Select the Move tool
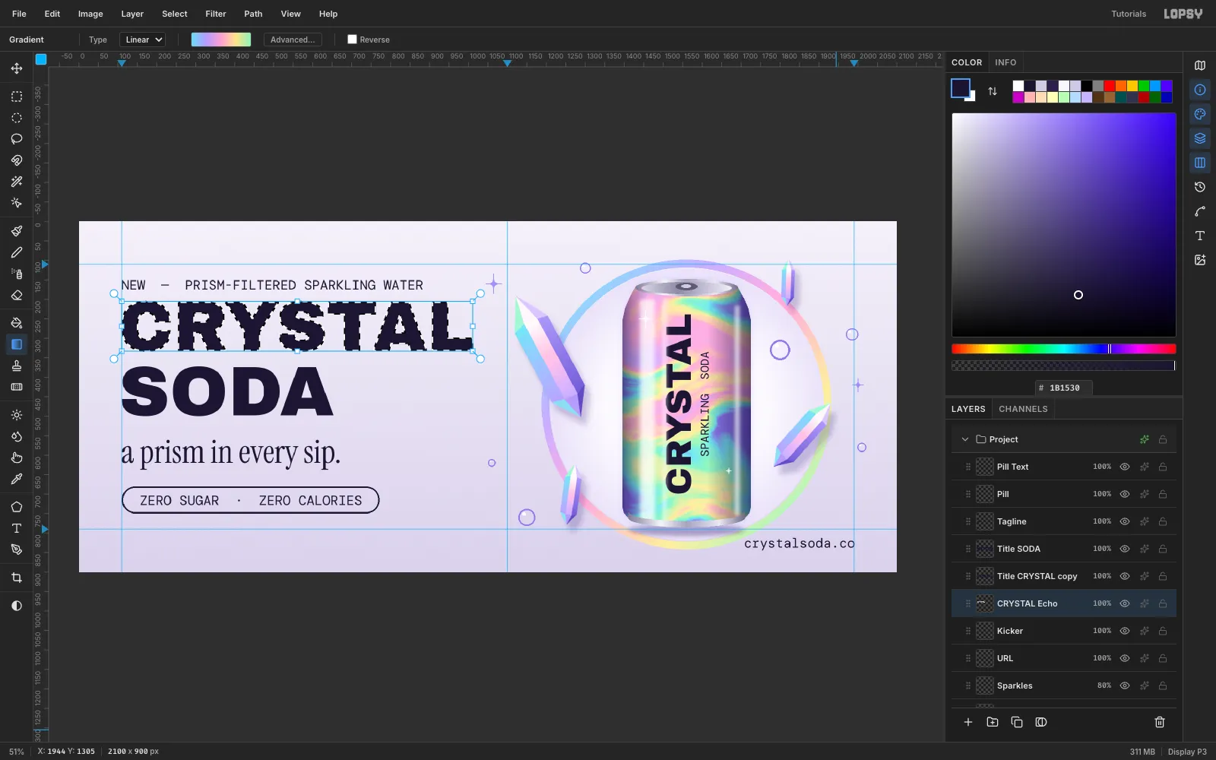Screen dimensions: 1216x760 pos(17,68)
